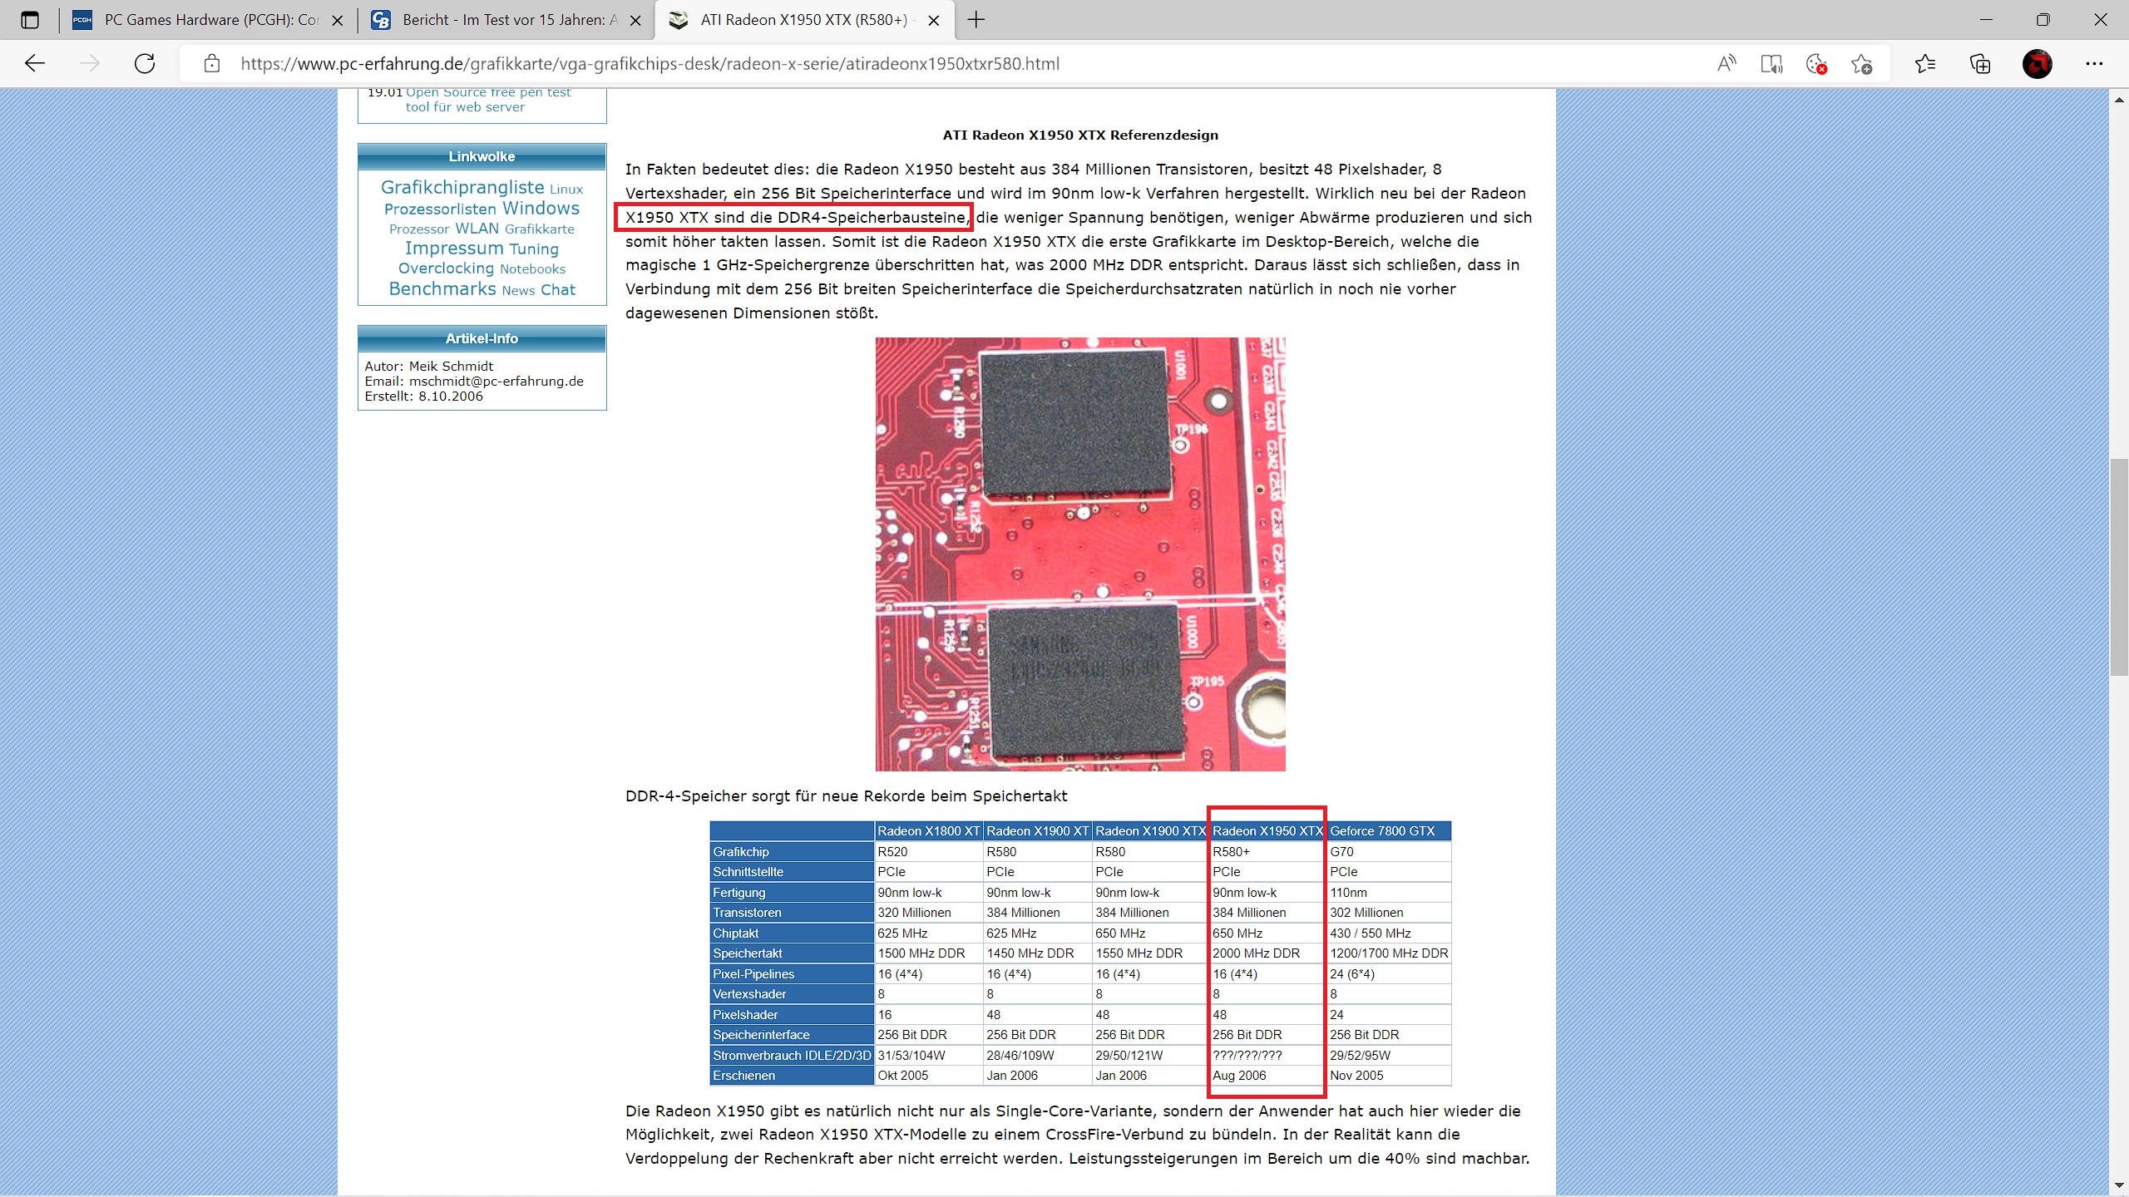
Task: Click the browser Back arrow
Action: (35, 64)
